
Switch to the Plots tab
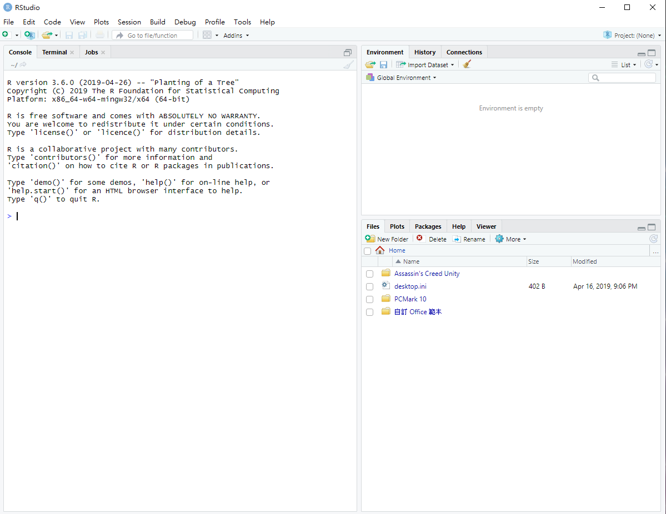pos(397,226)
